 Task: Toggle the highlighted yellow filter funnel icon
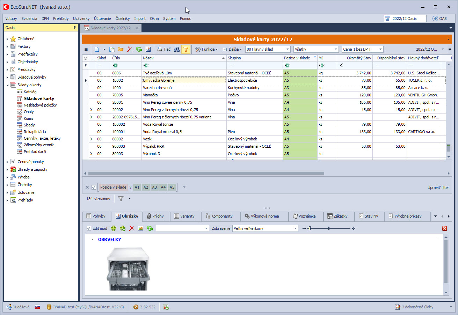186,50
